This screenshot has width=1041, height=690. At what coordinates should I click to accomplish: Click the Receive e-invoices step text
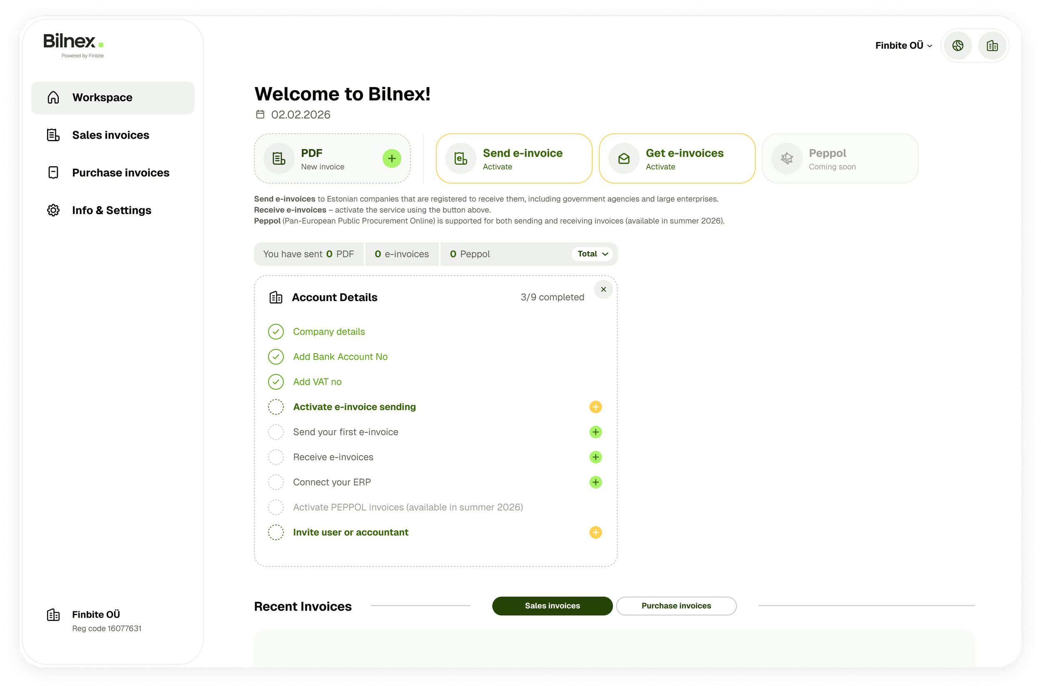tap(333, 457)
